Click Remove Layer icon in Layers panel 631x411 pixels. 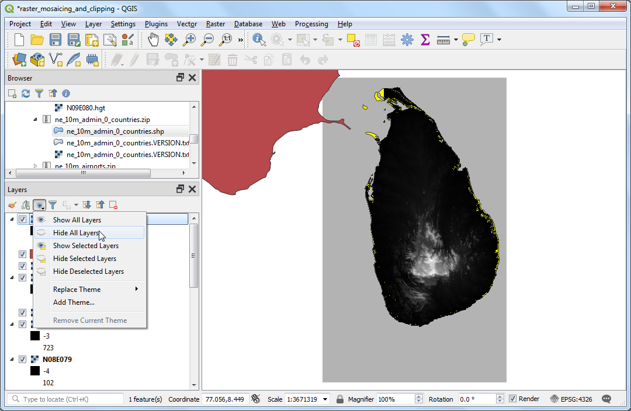[113, 205]
